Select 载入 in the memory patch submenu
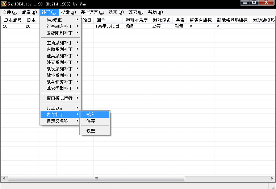 [91, 115]
